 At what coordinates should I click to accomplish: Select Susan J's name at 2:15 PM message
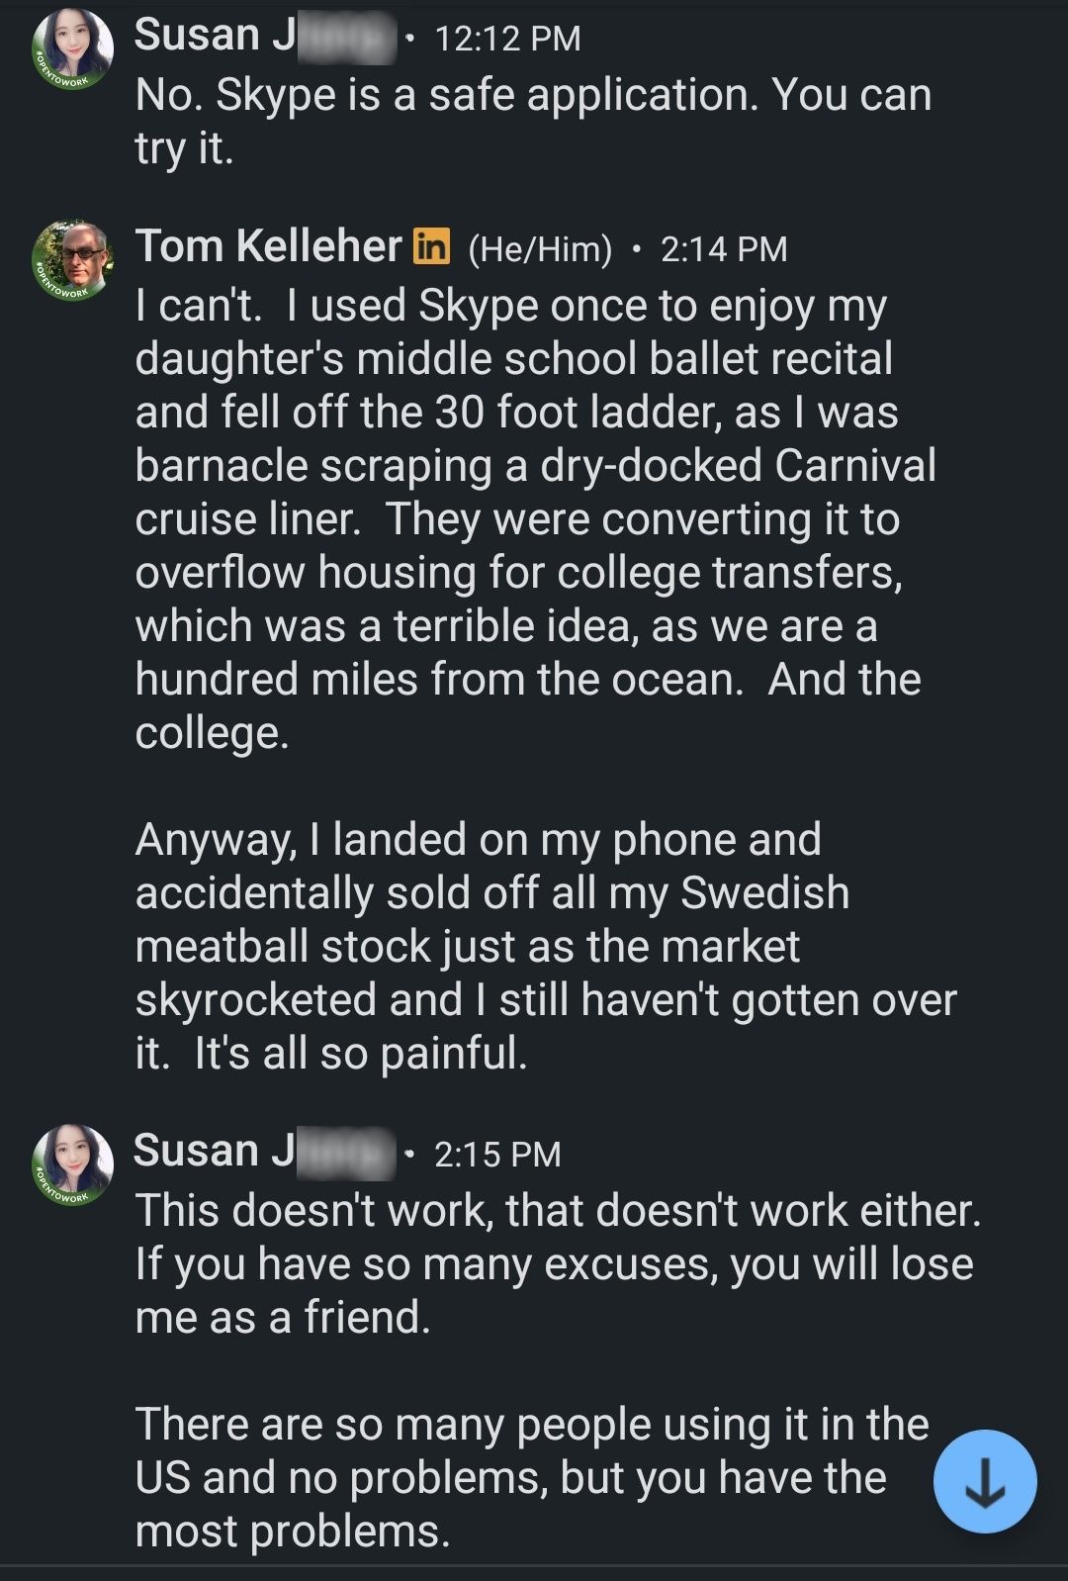coord(265,1152)
